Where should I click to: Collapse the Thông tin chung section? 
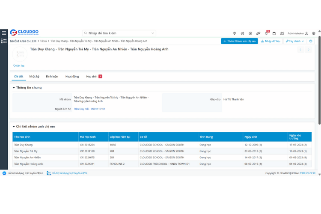tap(14, 88)
